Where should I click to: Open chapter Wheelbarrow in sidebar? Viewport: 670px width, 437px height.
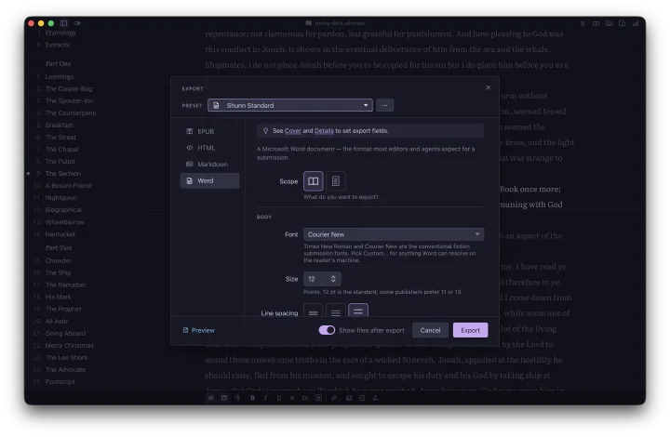coord(64,222)
